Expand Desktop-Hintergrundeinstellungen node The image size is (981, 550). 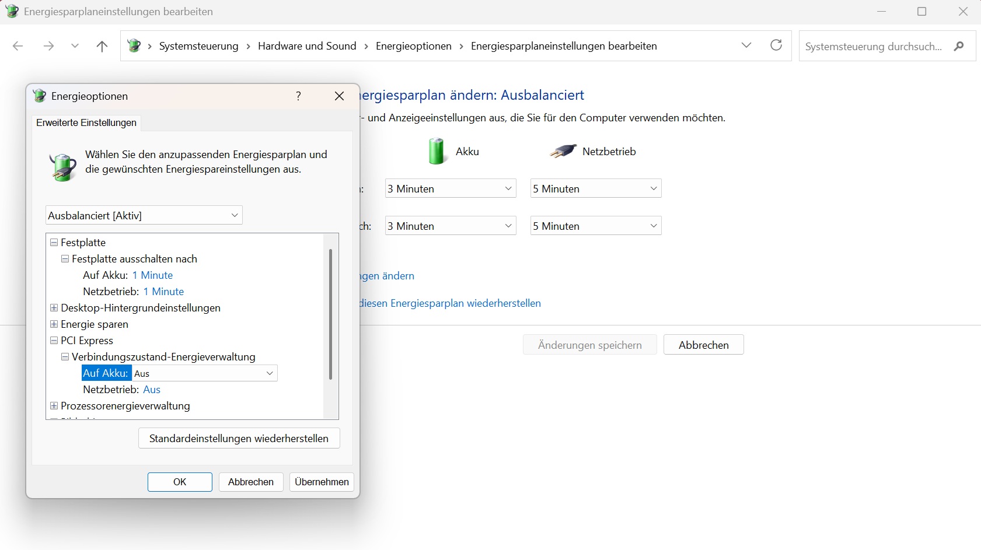(54, 308)
